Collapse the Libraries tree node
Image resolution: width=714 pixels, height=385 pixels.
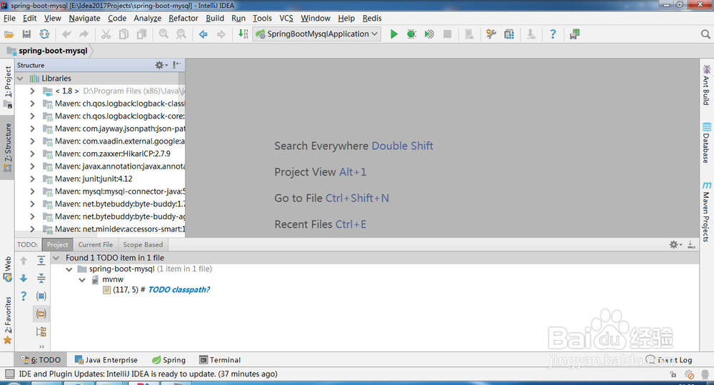(x=20, y=79)
